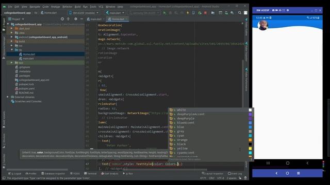This screenshot has height=185, width=330.
Task: Open Project panel settings gear
Action: tap(76, 19)
